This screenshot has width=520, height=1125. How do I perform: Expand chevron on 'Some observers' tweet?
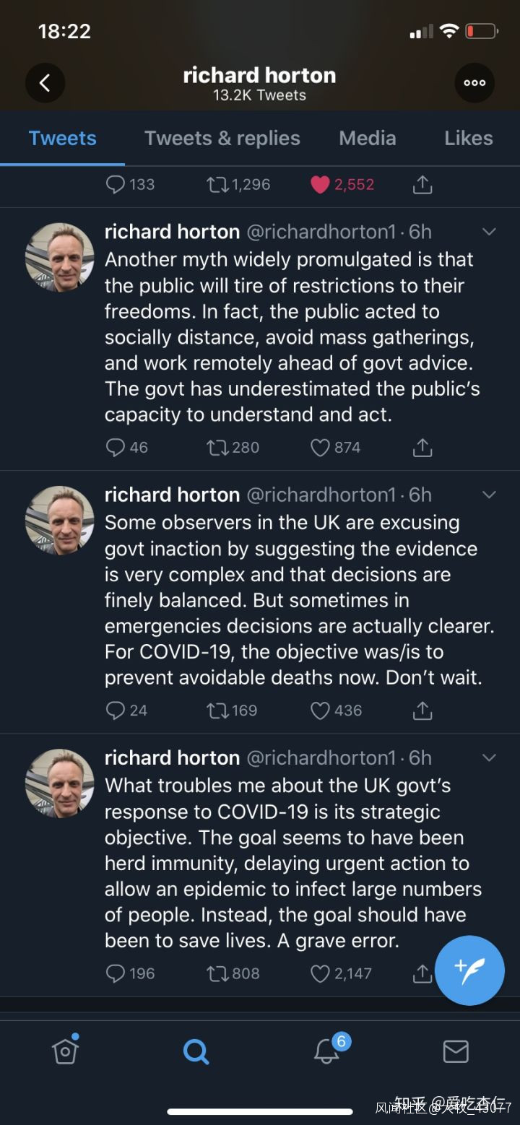pyautogui.click(x=489, y=495)
